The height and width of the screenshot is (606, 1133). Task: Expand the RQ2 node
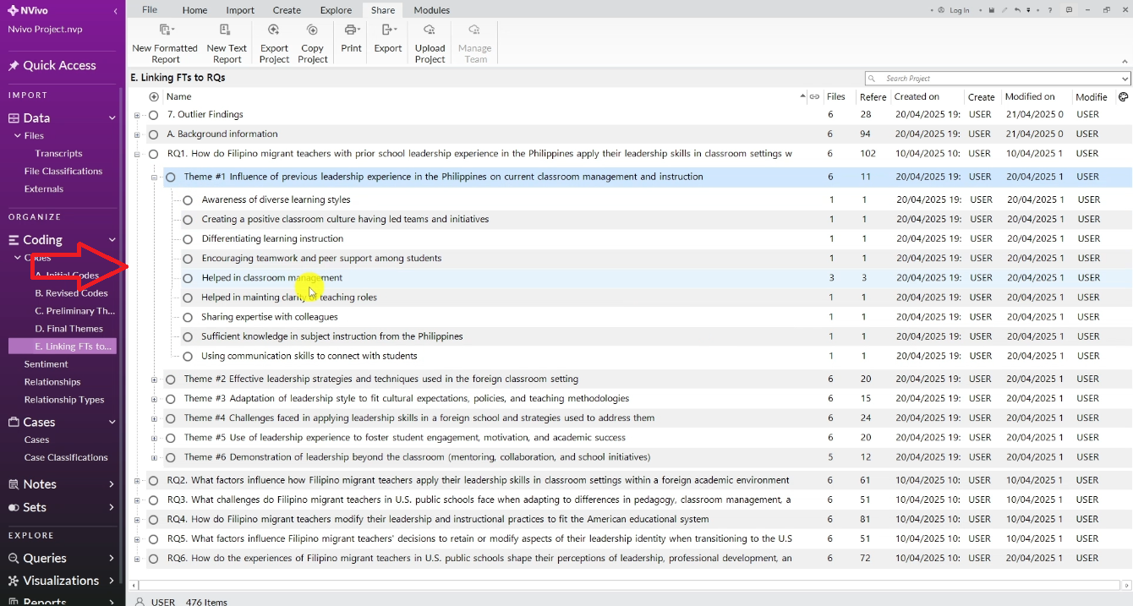(137, 481)
